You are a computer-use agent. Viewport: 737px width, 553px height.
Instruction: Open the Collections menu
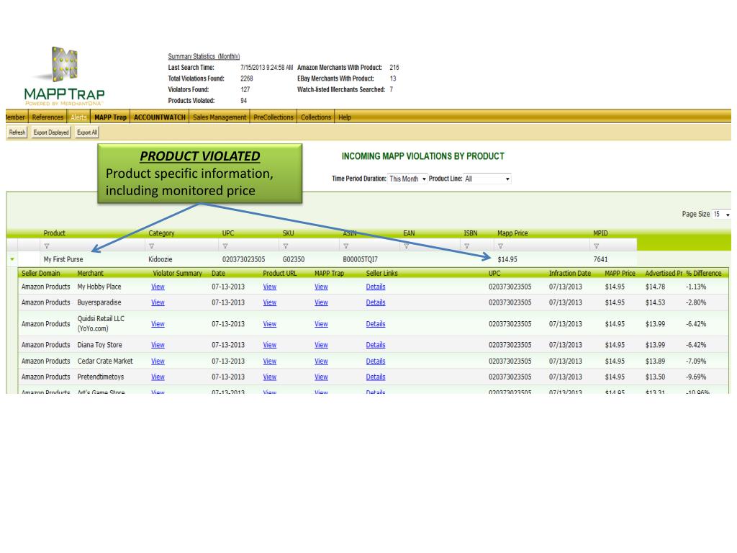pos(316,117)
